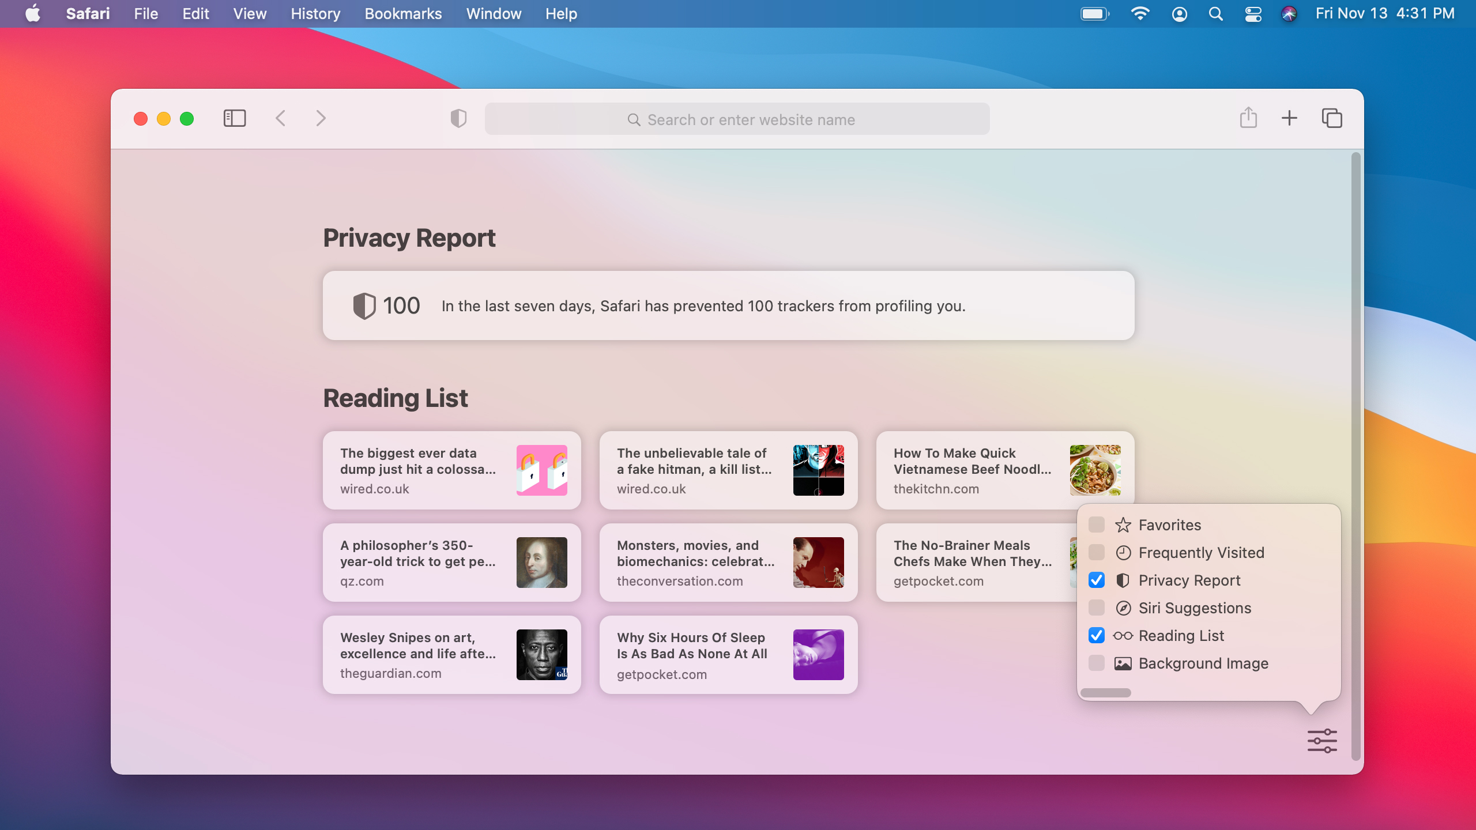Viewport: 1476px width, 830px height.
Task: Launch Siri from the menu bar
Action: click(x=1289, y=13)
